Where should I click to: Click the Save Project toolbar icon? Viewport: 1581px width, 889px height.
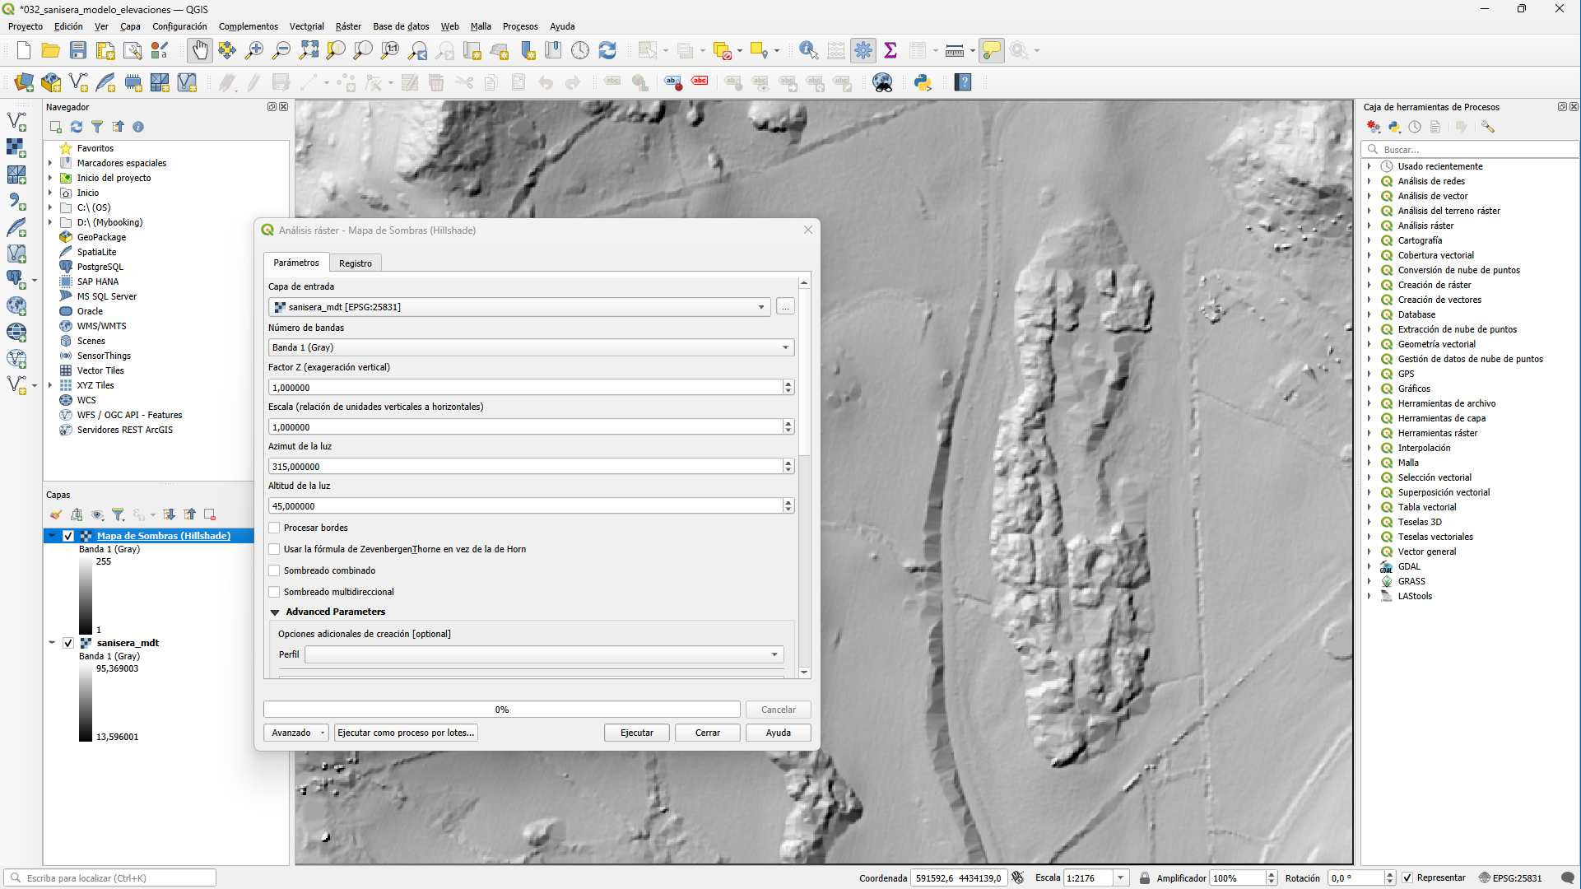[78, 51]
